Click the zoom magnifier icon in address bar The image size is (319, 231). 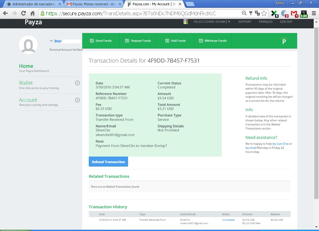click(x=244, y=13)
